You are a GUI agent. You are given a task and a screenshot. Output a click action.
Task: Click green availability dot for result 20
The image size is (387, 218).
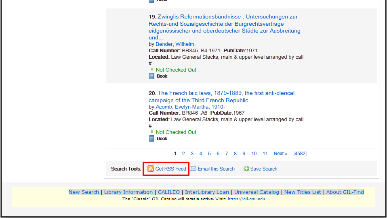[152, 132]
